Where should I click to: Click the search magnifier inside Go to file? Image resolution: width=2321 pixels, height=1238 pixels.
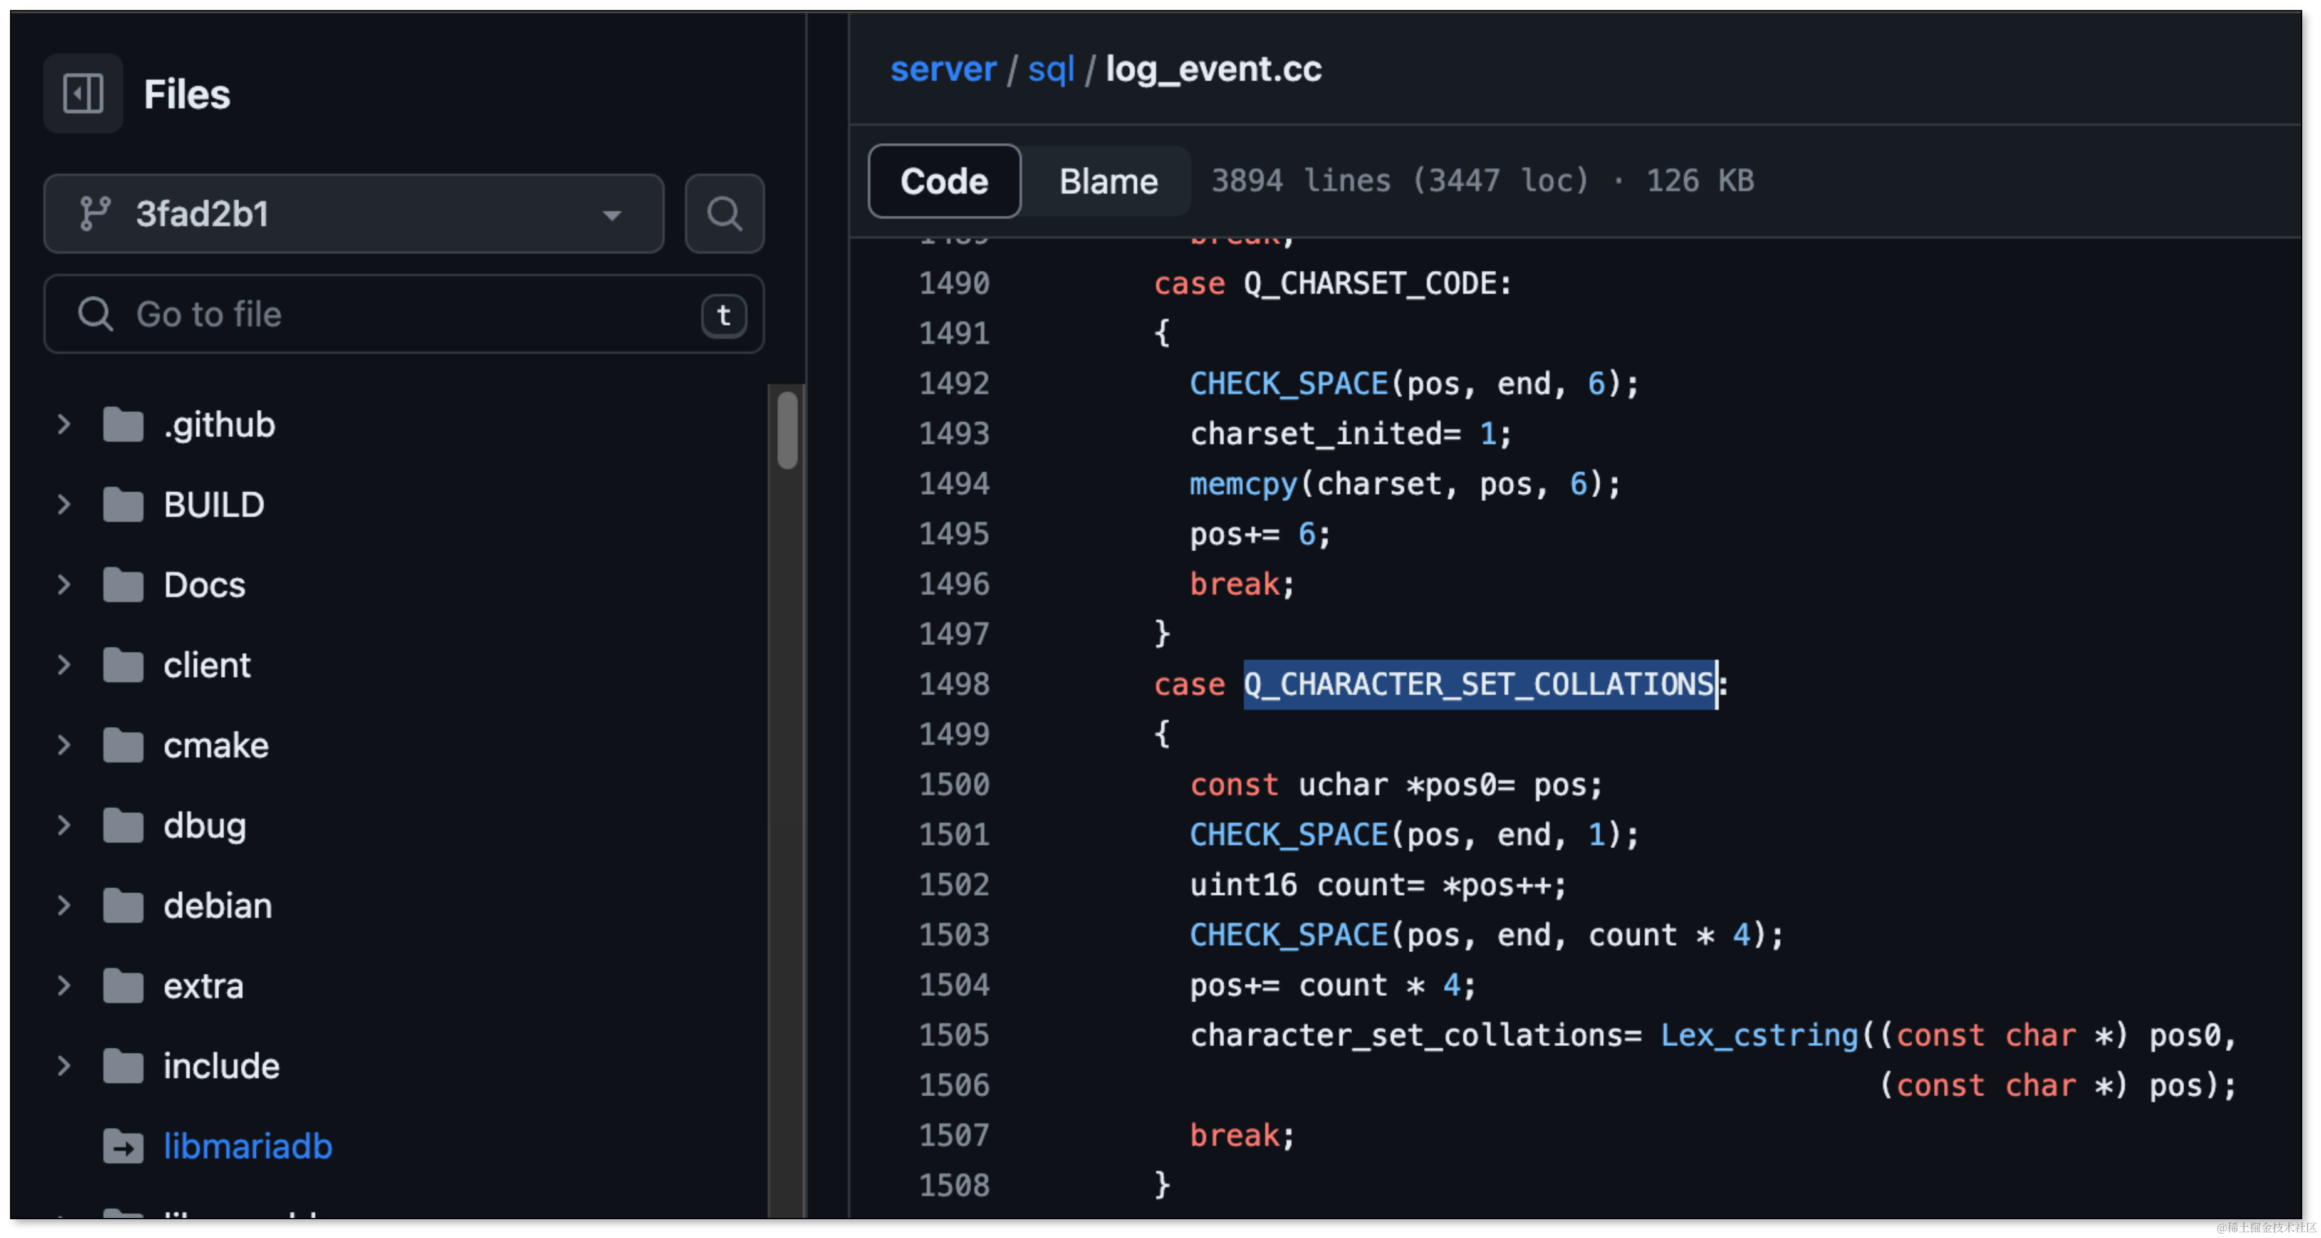pyautogui.click(x=95, y=315)
